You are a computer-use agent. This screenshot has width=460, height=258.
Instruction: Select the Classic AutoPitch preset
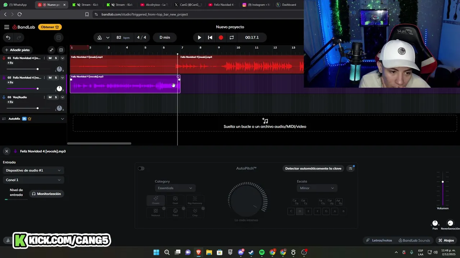coord(156,200)
